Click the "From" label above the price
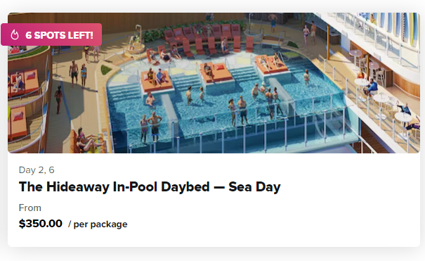425x261 pixels. tap(30, 208)
